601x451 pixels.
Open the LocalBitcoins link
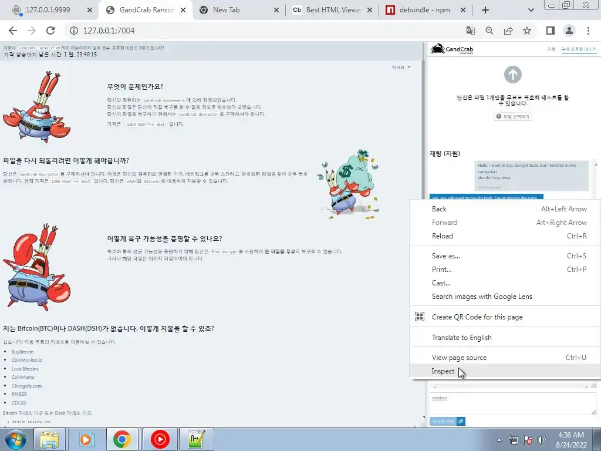(25, 369)
